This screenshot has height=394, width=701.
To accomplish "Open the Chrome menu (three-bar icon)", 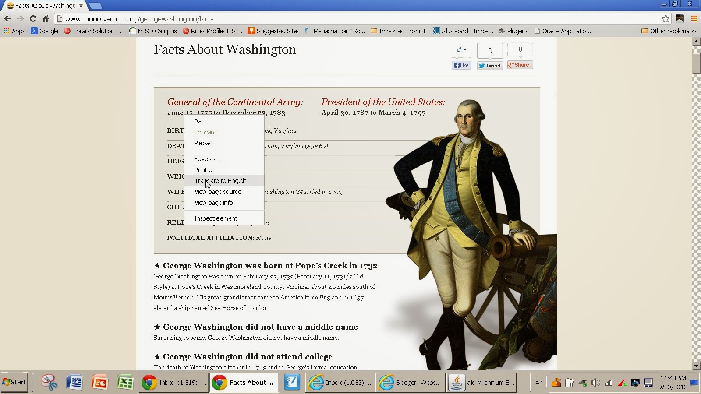I will [x=694, y=19].
